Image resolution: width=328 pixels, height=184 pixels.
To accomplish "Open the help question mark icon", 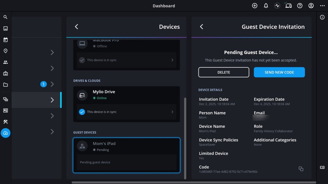I will (300, 6).
